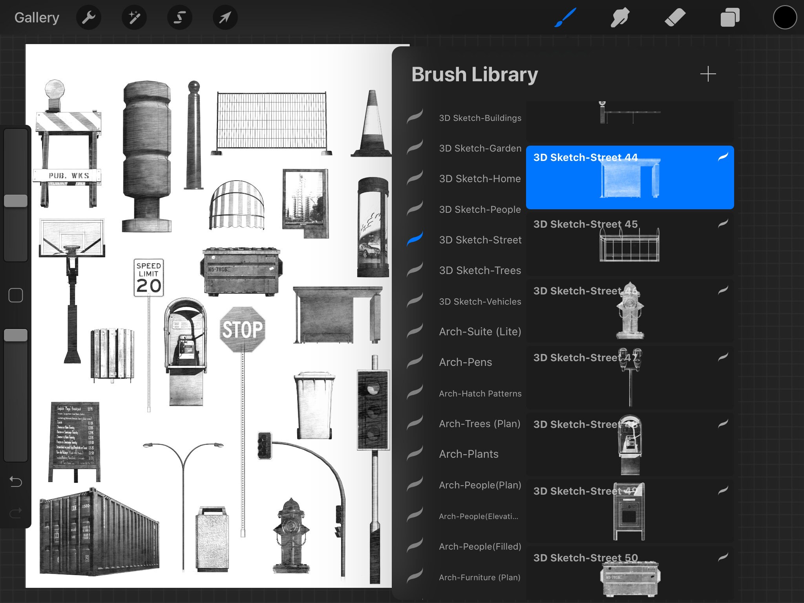
Task: Adjust the brush size slider
Action: (16, 201)
